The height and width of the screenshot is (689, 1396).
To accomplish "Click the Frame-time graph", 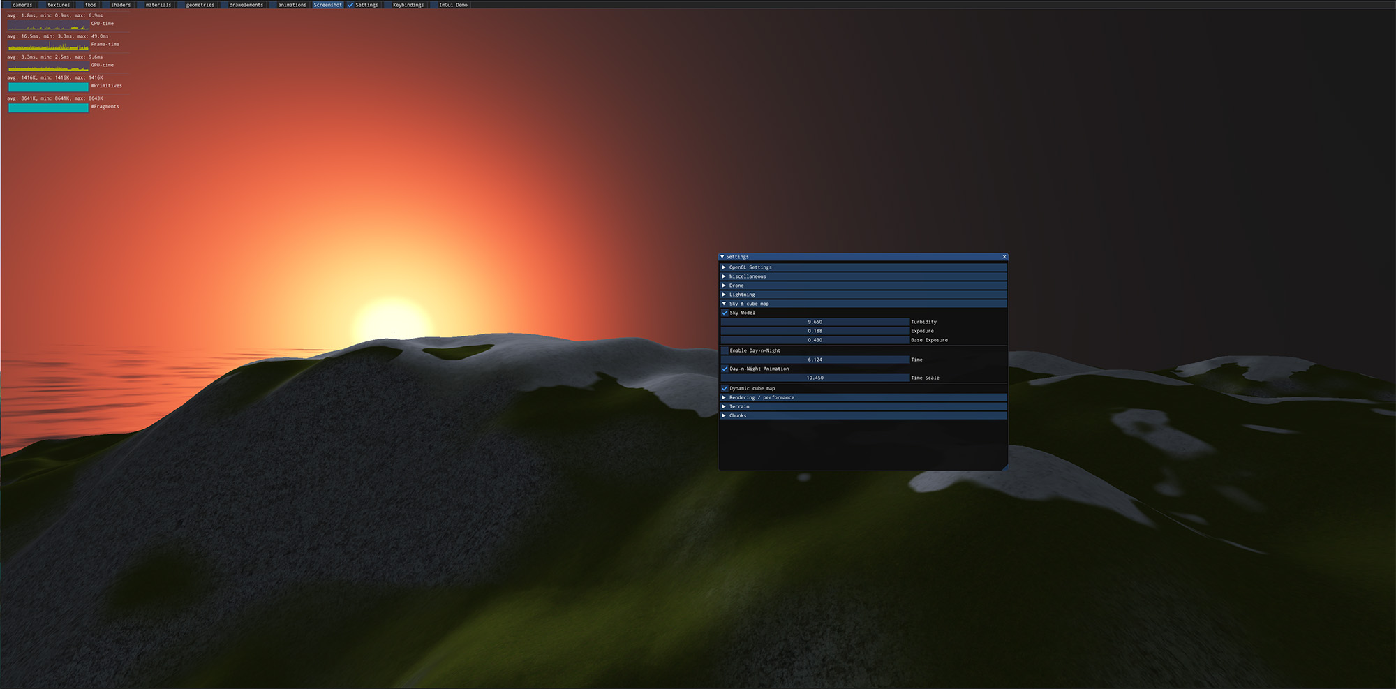I will (x=48, y=45).
